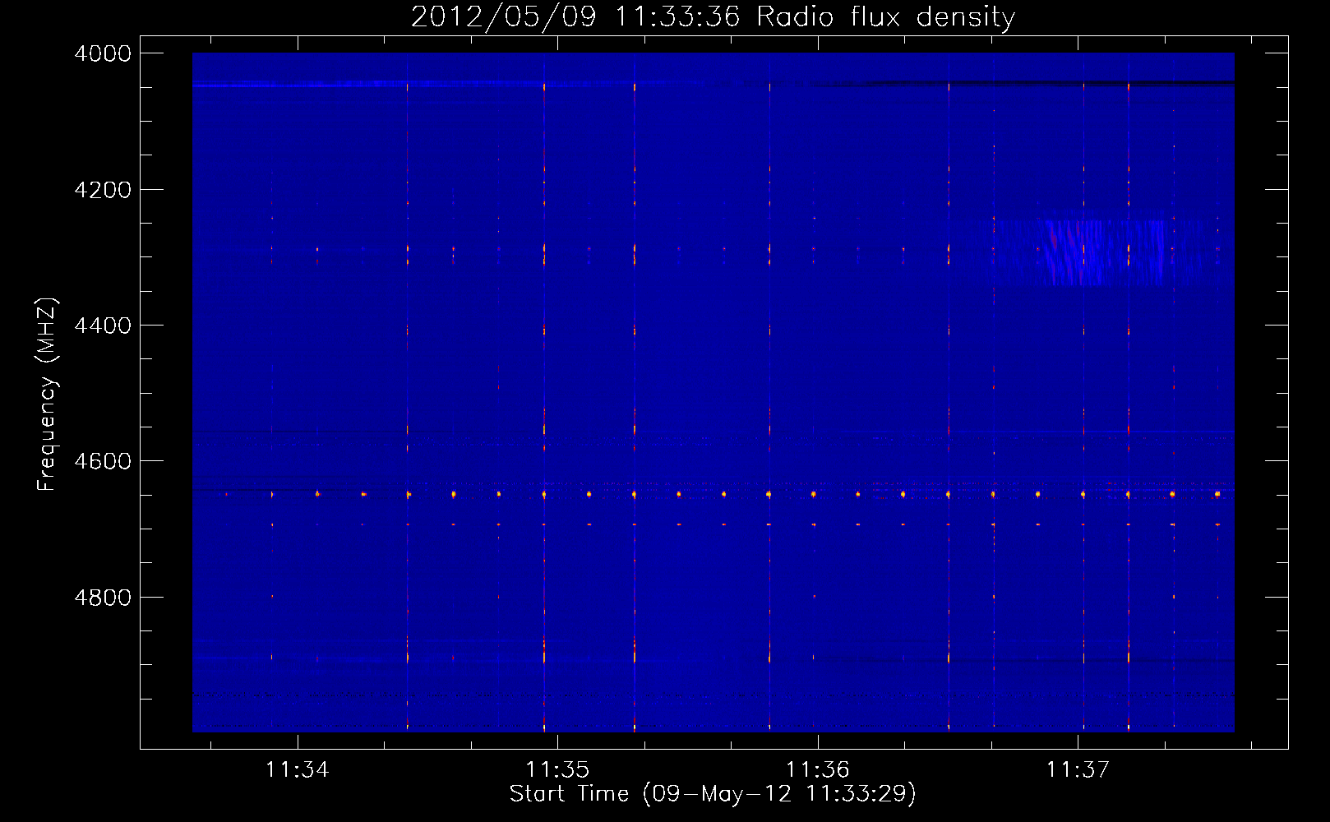Click the 4600 frequency axis label

coord(103,461)
